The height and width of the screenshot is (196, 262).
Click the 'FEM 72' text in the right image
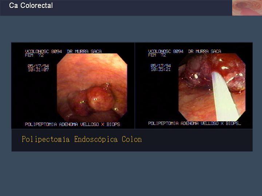coord(157,55)
